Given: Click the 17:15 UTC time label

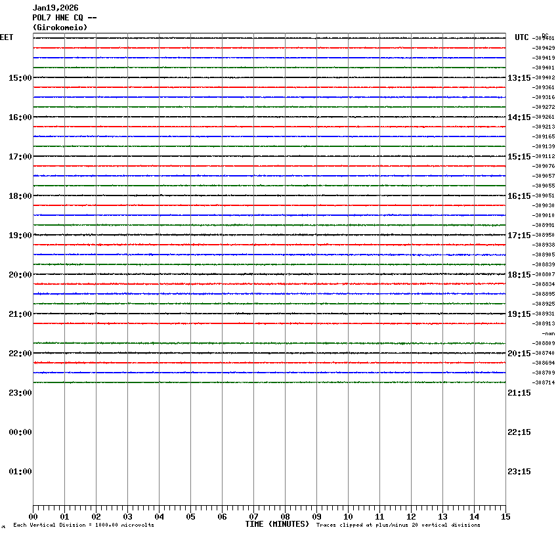Looking at the screenshot, I should tap(519, 236).
